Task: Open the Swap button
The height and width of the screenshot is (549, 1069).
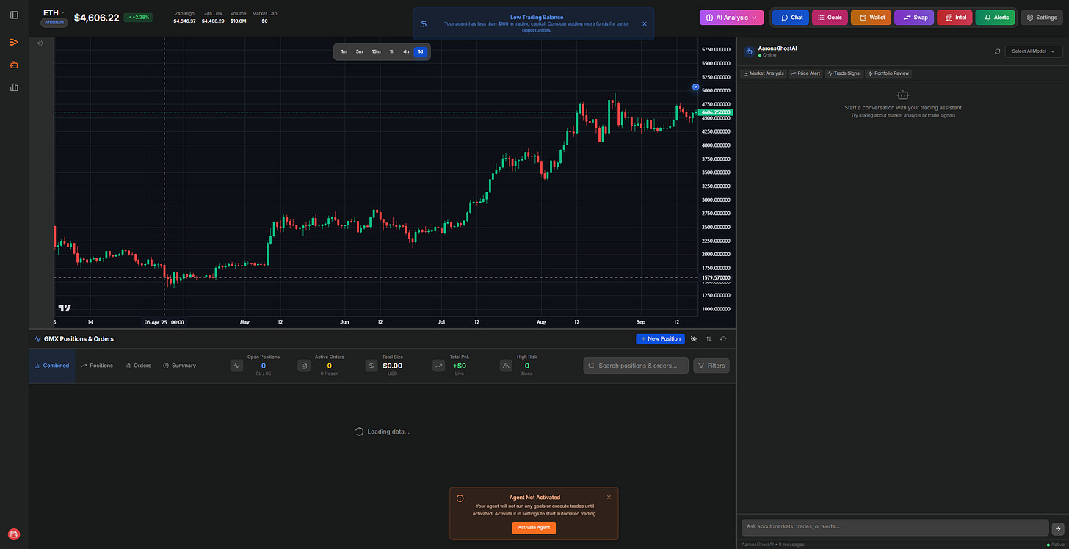Action: tap(914, 17)
